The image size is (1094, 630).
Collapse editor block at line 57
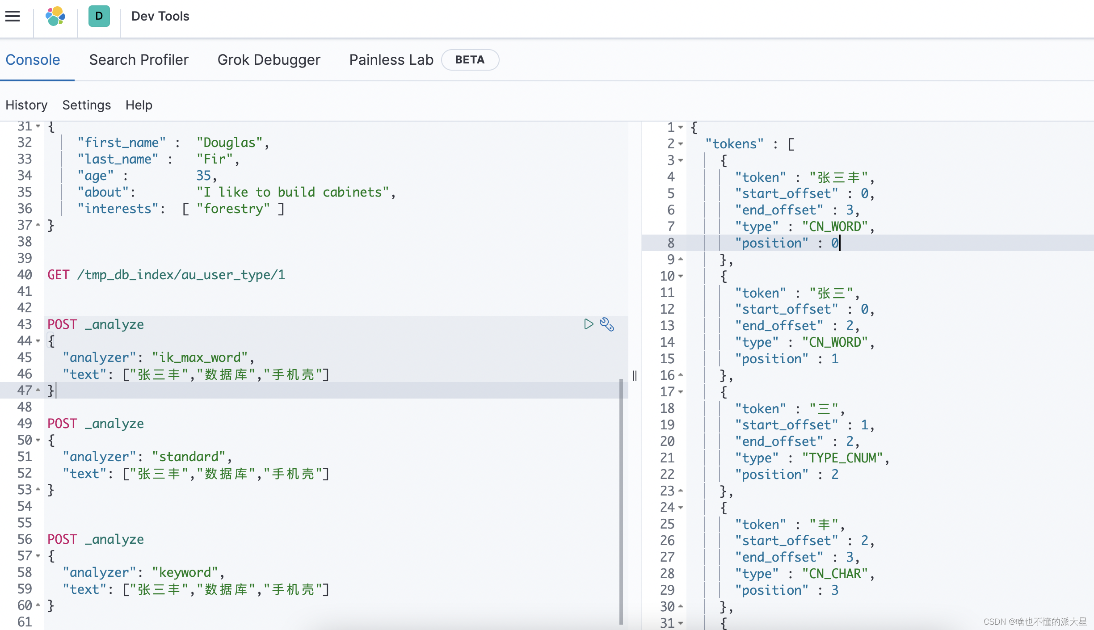click(x=38, y=555)
